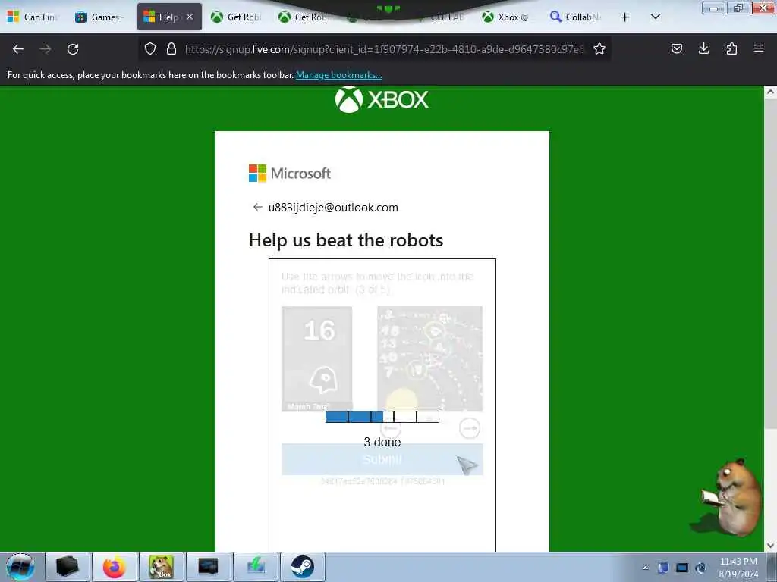Open the green arrow taskbar application
Image resolution: width=777 pixels, height=582 pixels.
(255, 567)
